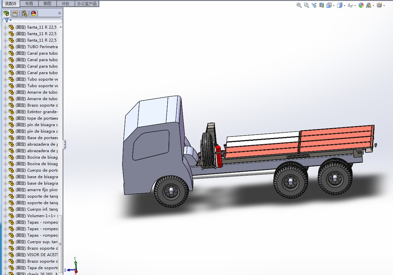Click the part icon of Volumen-1<1>
Screen dimensions: 393x275
click(x=12, y=216)
